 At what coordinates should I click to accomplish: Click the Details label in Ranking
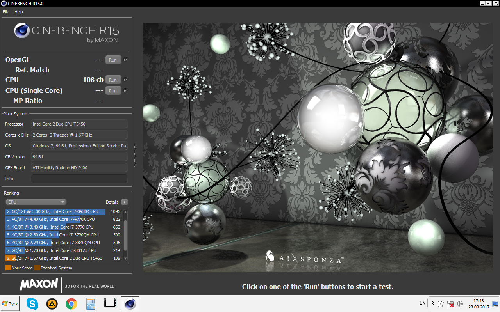(x=112, y=202)
